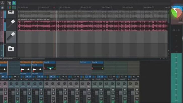Screen dimensions: 183x103
Task: Solo the rightmost mixer strip
Action: point(137,93)
